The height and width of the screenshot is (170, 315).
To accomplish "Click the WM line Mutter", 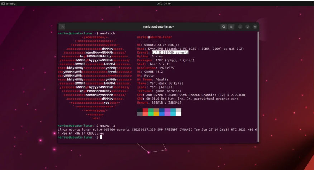I will click(x=146, y=76).
